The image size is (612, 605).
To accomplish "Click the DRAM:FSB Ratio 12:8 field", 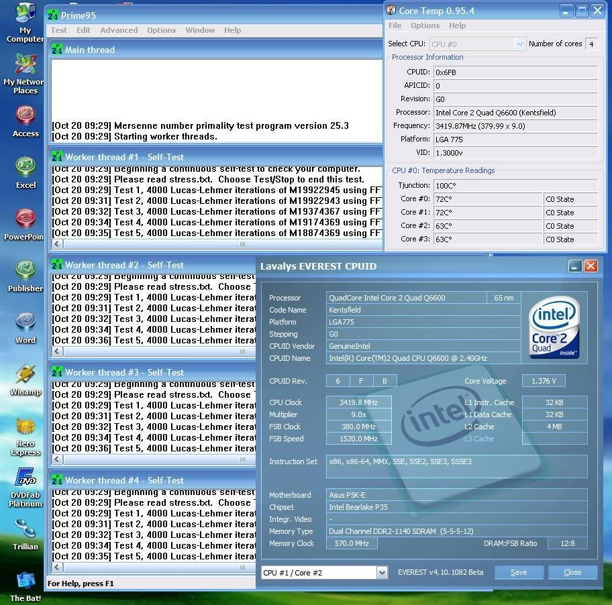I will 568,543.
